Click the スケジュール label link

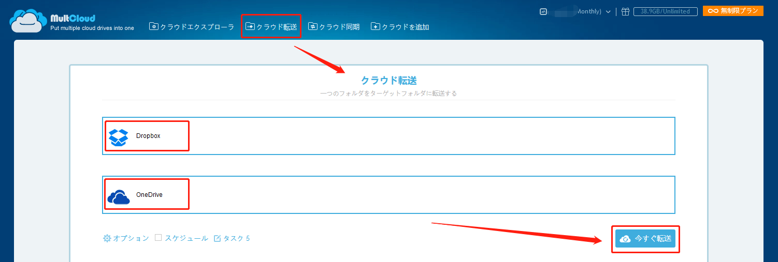tap(186, 238)
